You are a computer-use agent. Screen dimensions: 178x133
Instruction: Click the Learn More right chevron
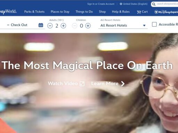point(123,84)
